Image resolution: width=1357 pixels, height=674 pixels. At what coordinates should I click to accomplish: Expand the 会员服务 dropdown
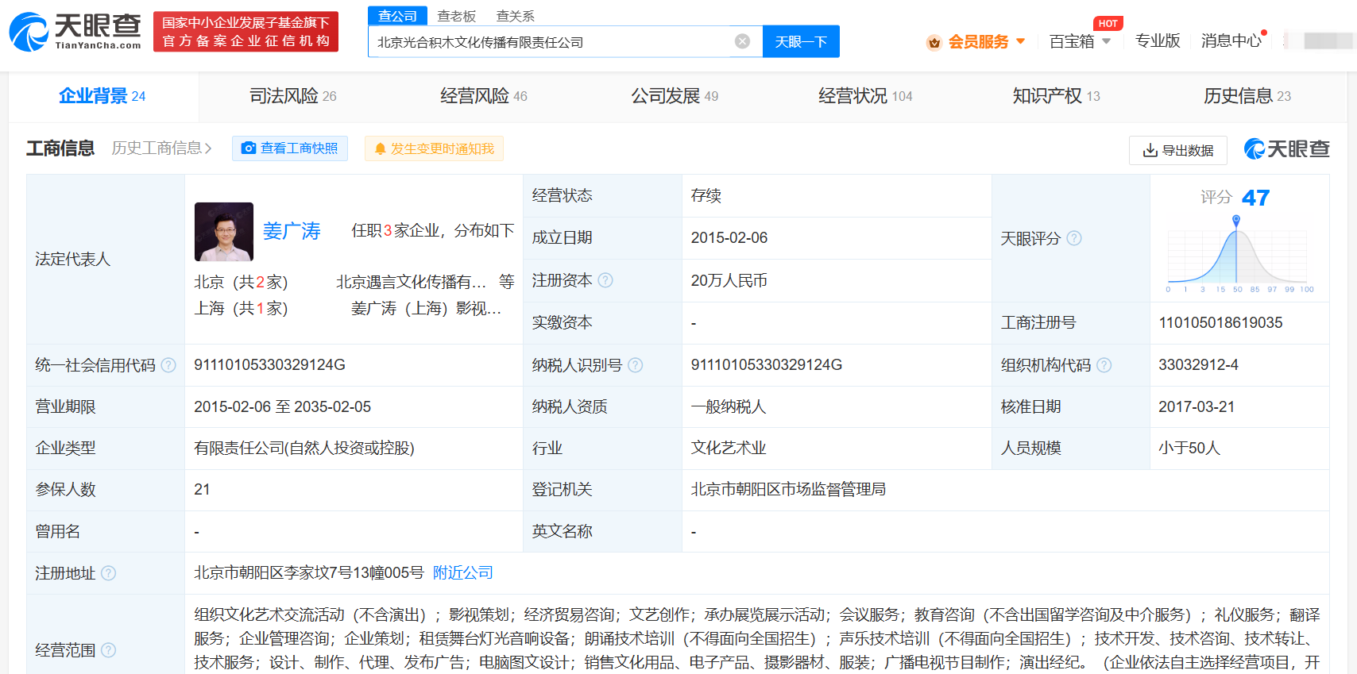tap(1021, 41)
